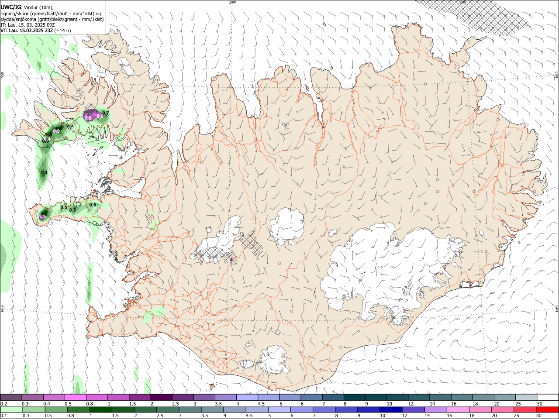The height and width of the screenshot is (419, 559).
Task: Click the red swatch ending the lower legend row
Action: tap(547, 410)
